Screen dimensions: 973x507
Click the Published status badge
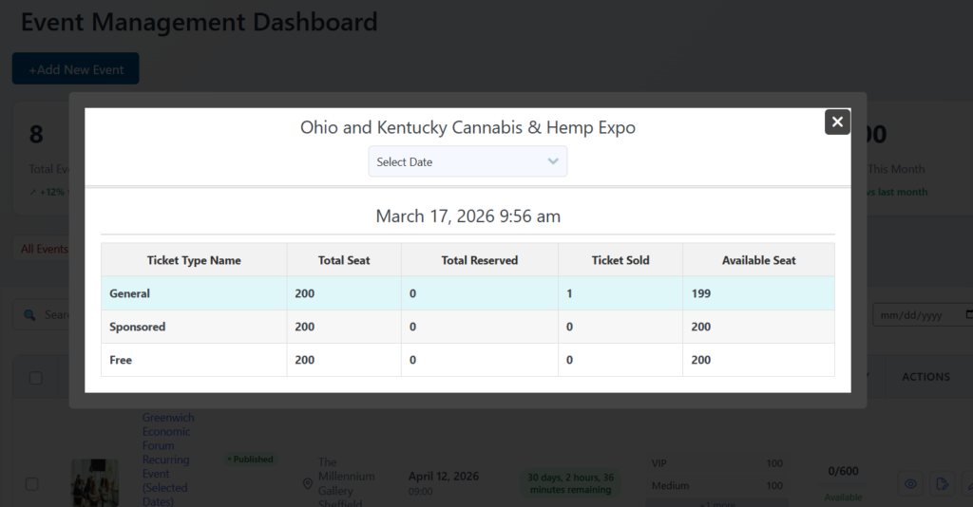tap(250, 460)
